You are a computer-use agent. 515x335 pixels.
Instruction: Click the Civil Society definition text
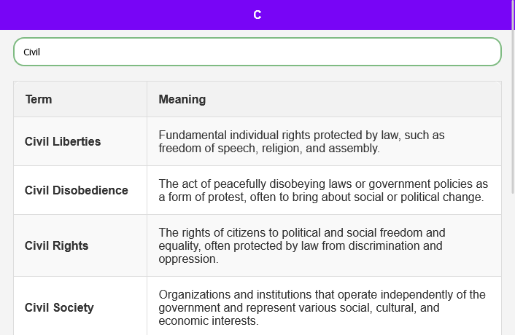(322, 307)
